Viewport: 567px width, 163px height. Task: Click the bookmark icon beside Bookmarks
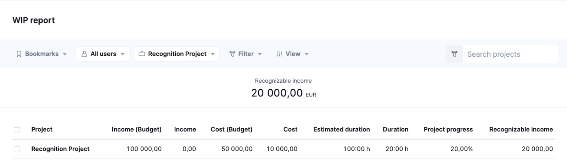pos(19,54)
